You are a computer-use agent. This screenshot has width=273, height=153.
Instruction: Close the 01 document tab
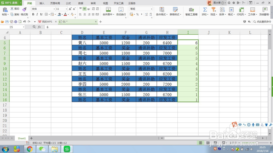click(96, 22)
